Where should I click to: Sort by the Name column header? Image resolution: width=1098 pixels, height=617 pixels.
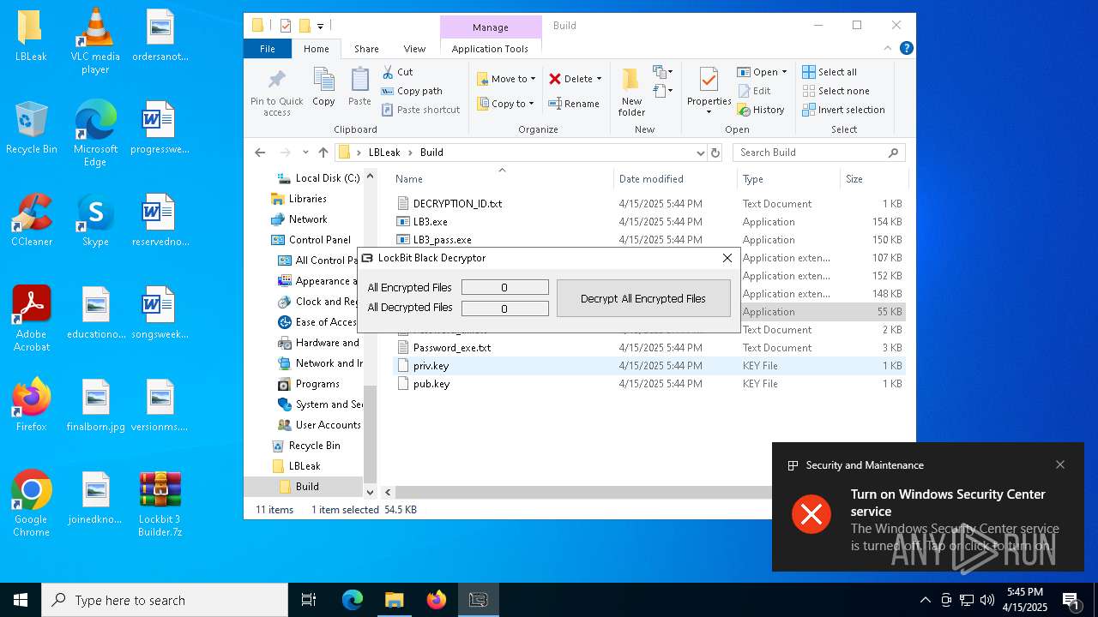point(502,179)
